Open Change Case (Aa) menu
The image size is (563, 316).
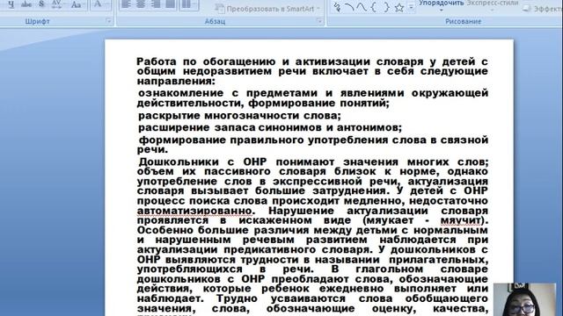[77, 4]
